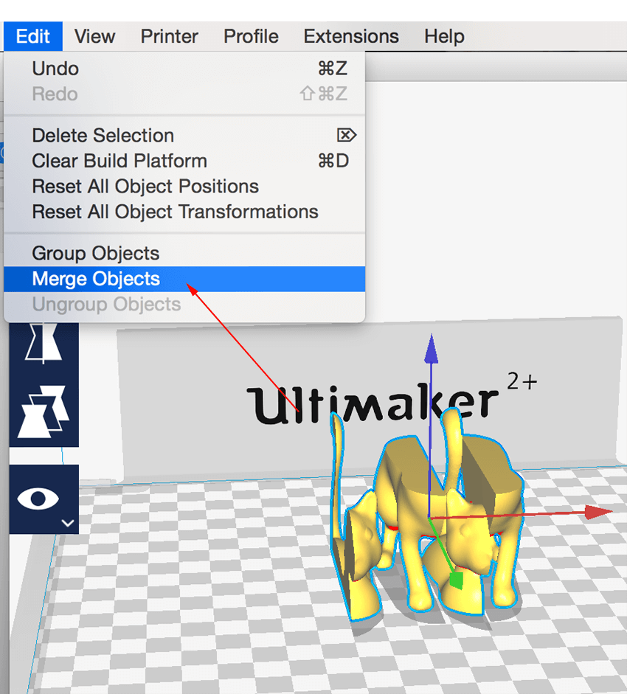Grab the blue Z-axis arrow handle
The height and width of the screenshot is (694, 627).
coord(432,350)
